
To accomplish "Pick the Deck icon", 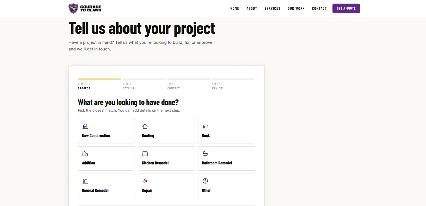I will tap(205, 126).
